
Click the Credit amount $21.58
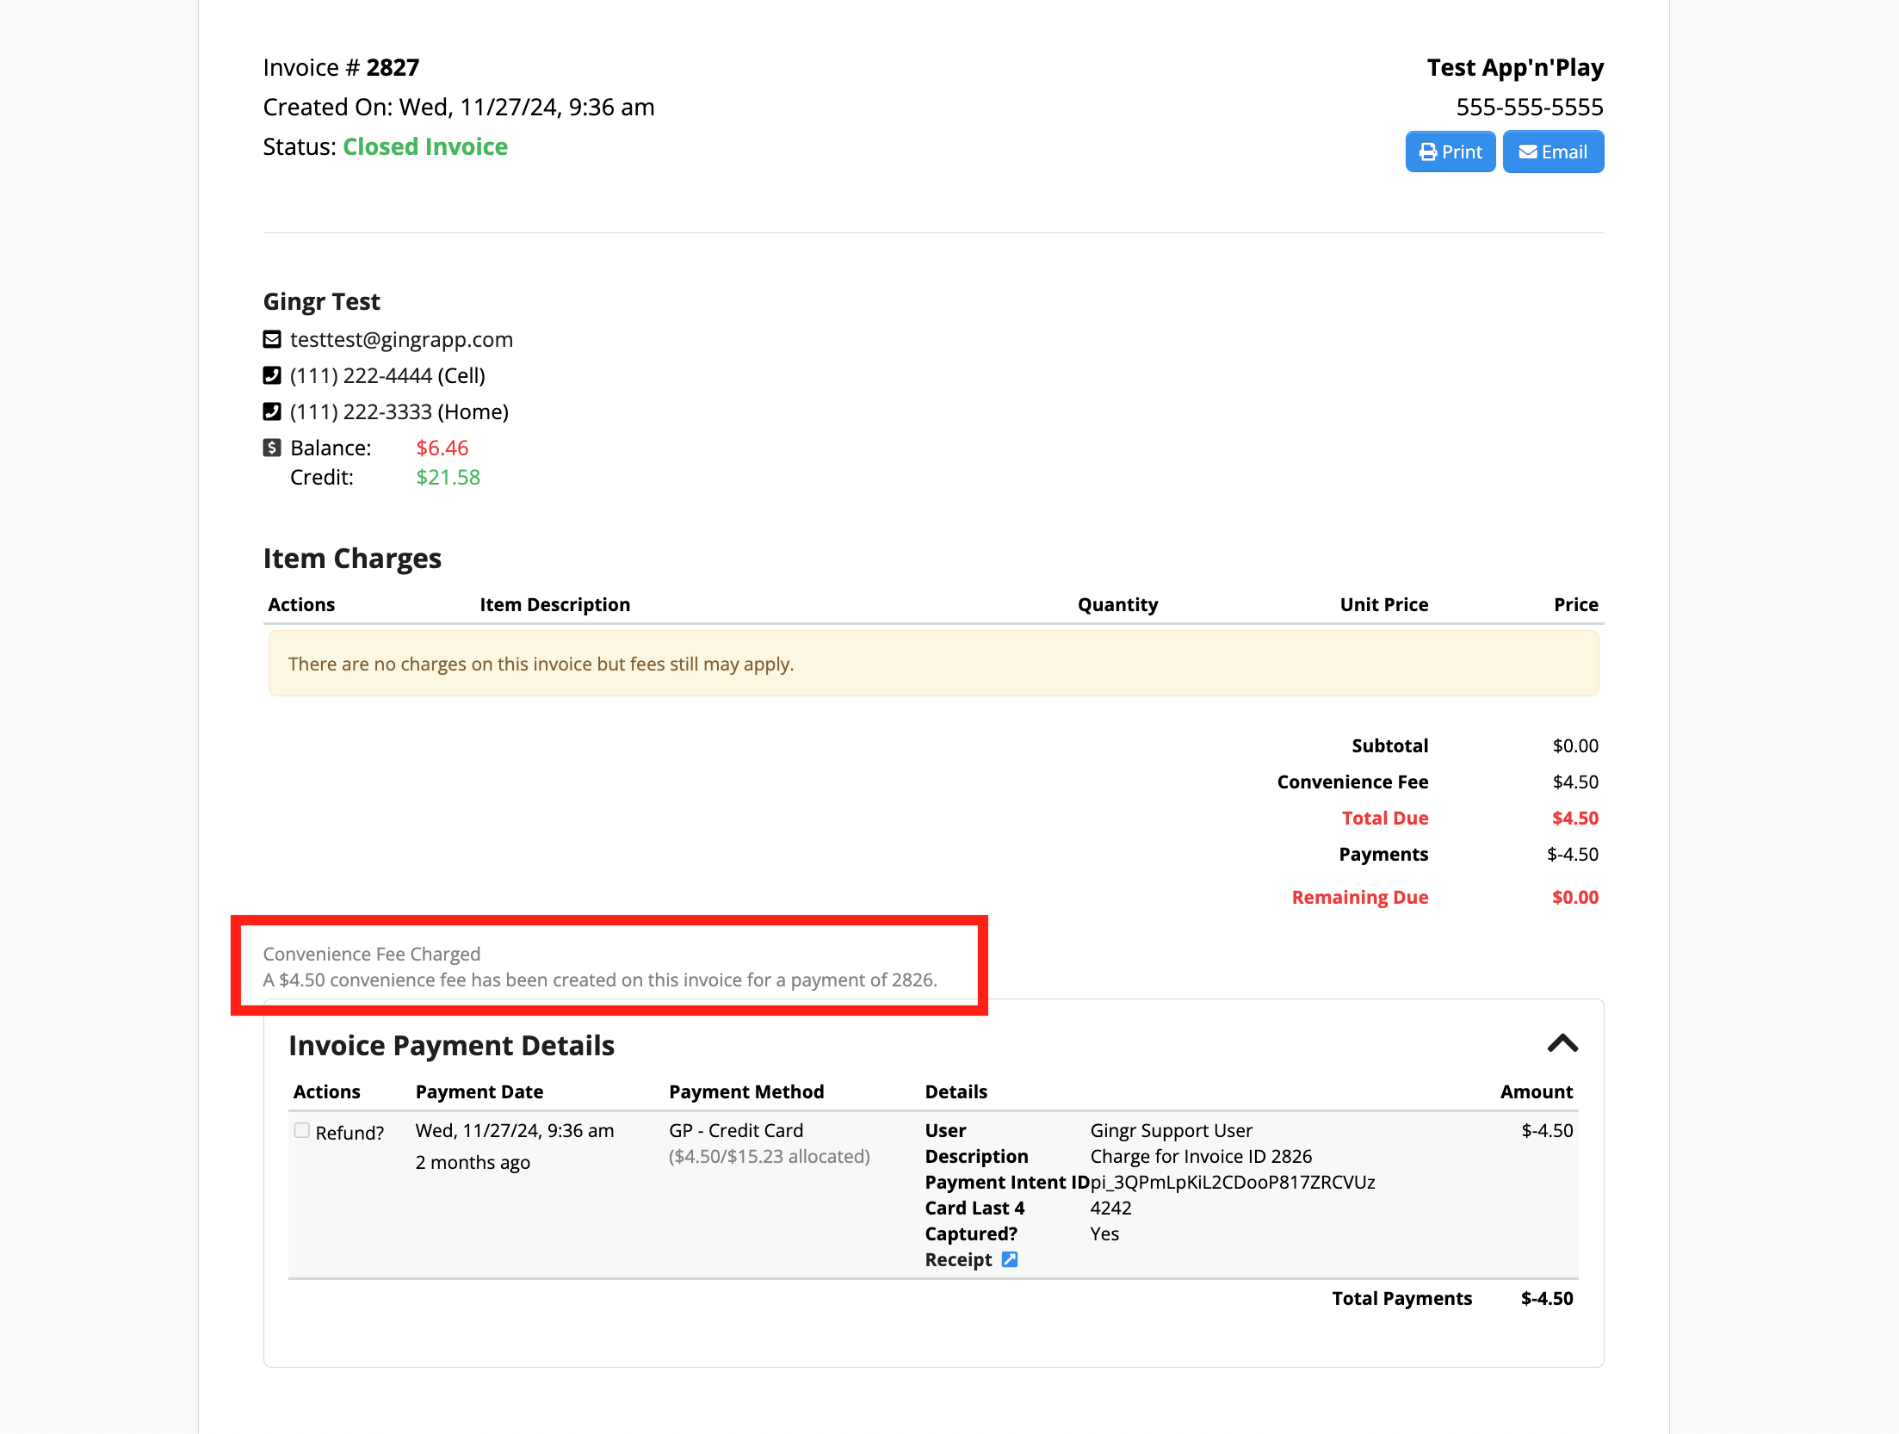[x=448, y=477]
